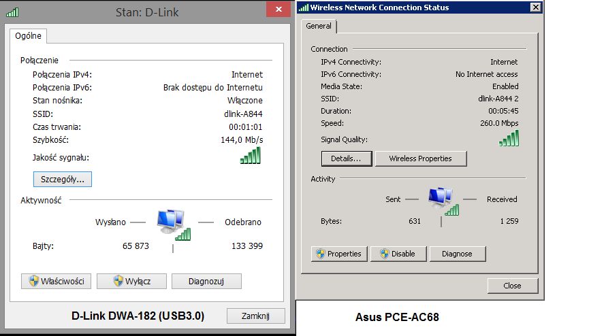Disable adapter with Wyłącz button
This screenshot has width=589, height=336.
[131, 281]
